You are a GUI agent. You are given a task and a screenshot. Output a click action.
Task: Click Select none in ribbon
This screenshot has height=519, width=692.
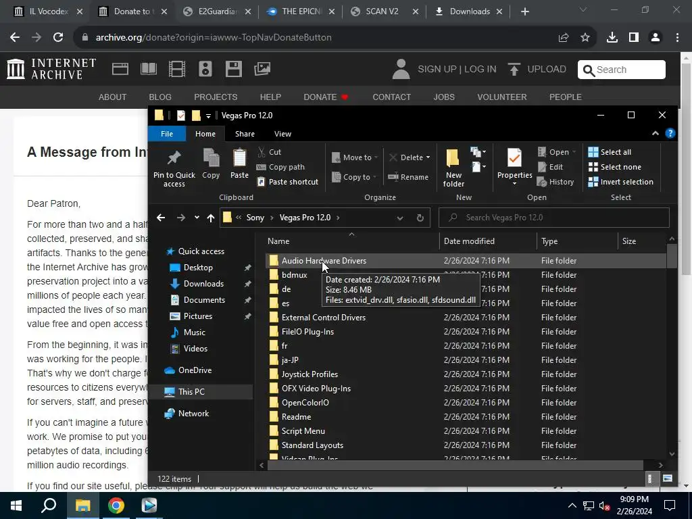coord(614,167)
